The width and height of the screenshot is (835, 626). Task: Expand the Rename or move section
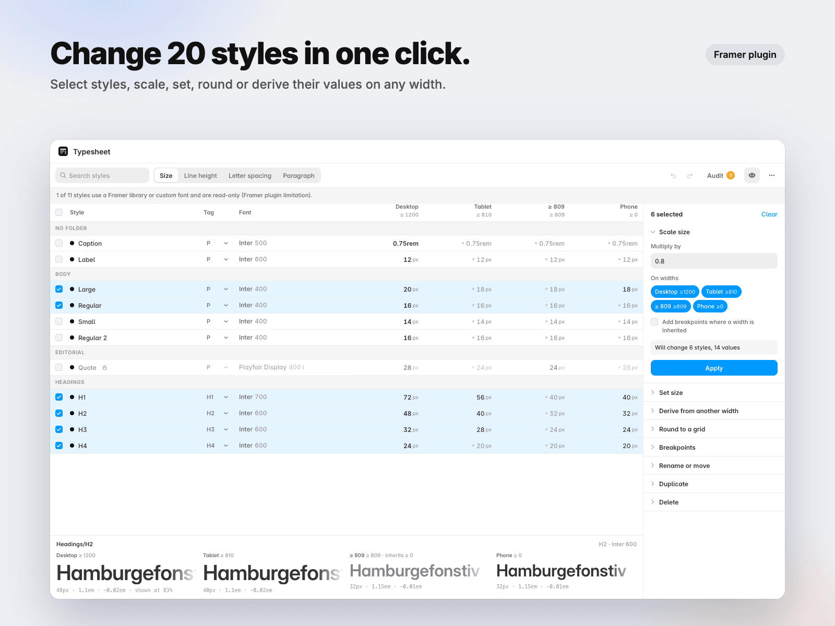[714, 465]
